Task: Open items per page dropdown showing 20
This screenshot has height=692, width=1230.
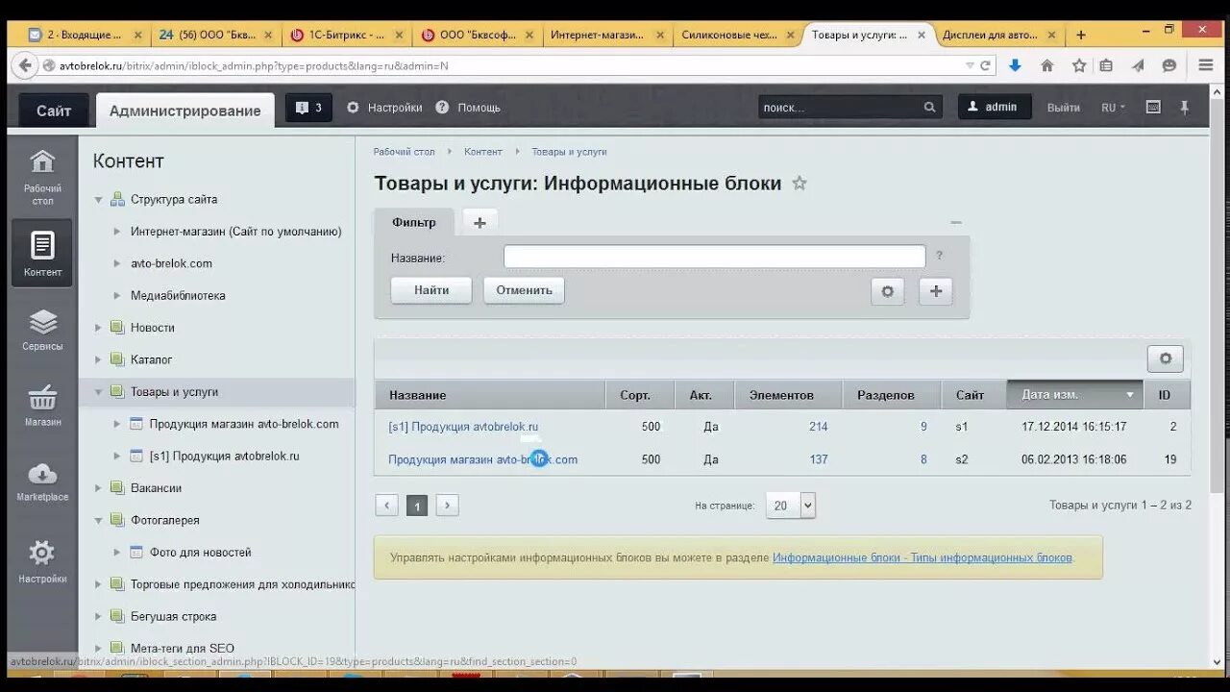Action: [791, 506]
